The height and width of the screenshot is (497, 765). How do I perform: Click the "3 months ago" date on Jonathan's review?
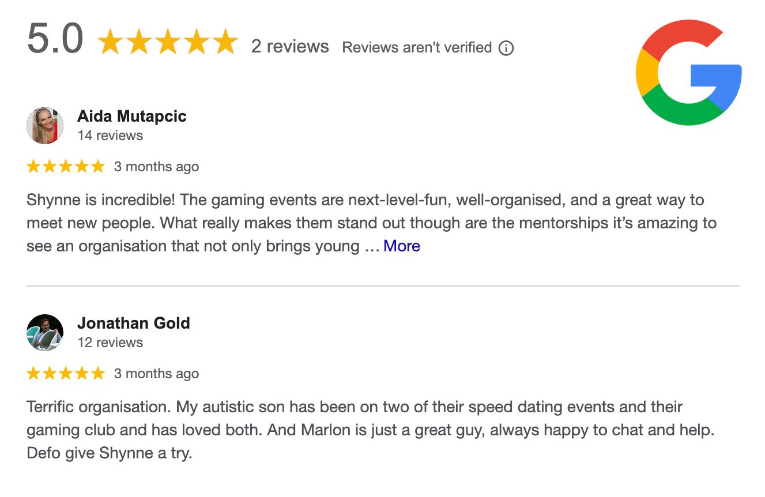[156, 374]
